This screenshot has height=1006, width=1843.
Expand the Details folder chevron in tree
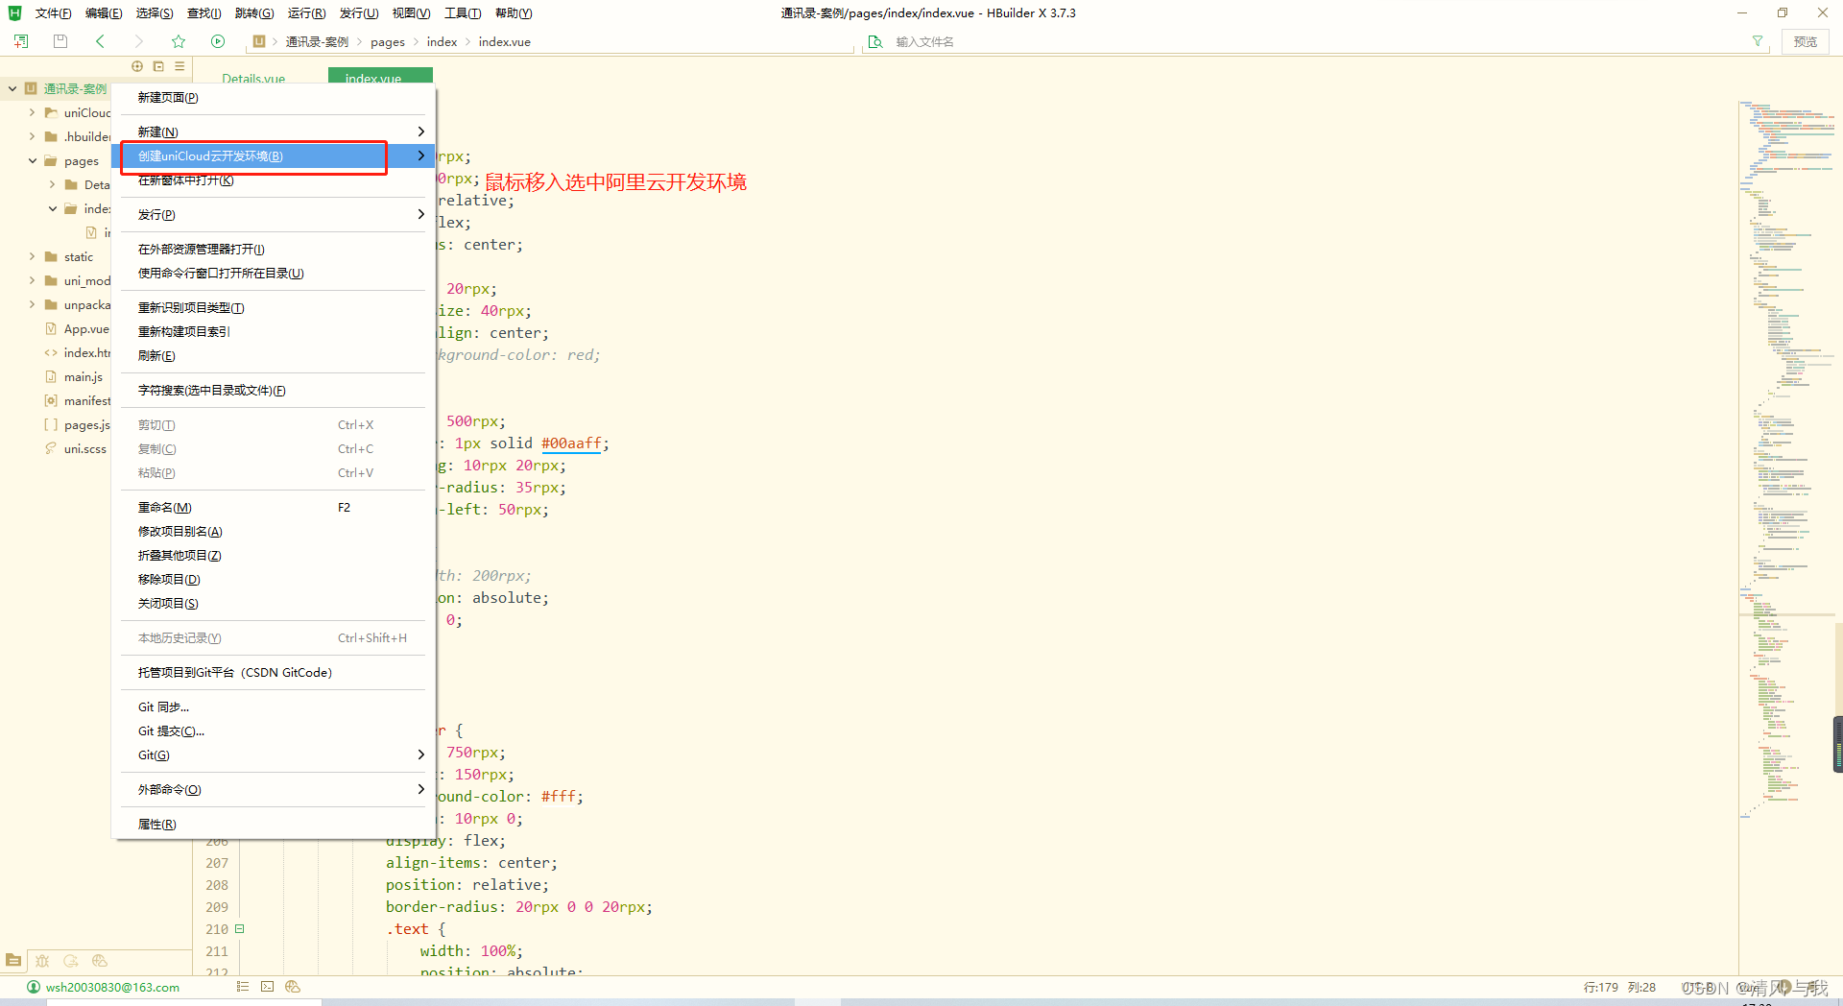52,184
